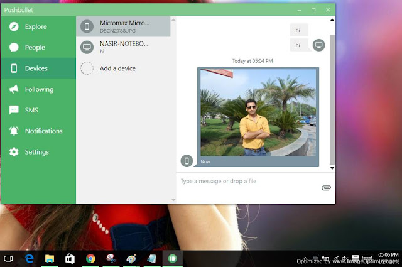Open the Explore compass icon

point(14,26)
